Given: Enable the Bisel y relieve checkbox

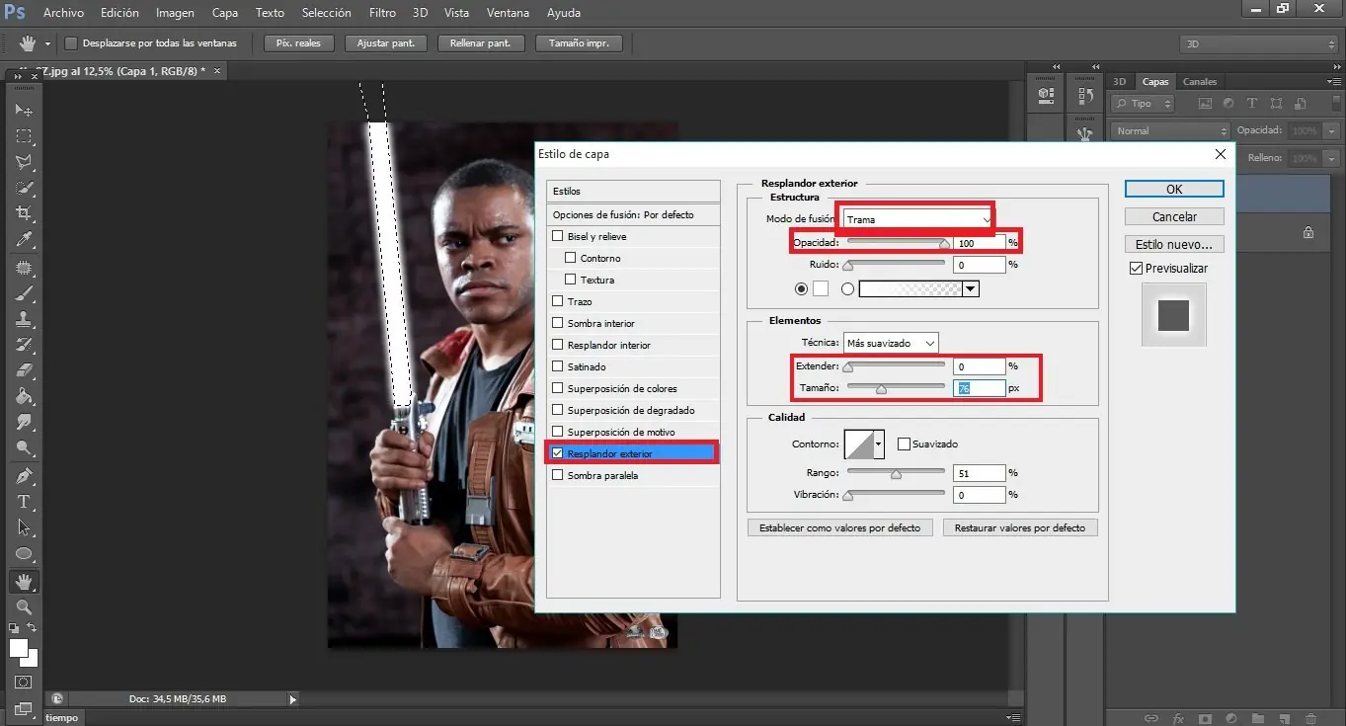Looking at the screenshot, I should pos(558,237).
